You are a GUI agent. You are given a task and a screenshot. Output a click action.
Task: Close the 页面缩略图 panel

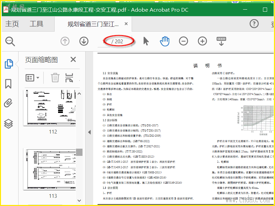click(73, 59)
